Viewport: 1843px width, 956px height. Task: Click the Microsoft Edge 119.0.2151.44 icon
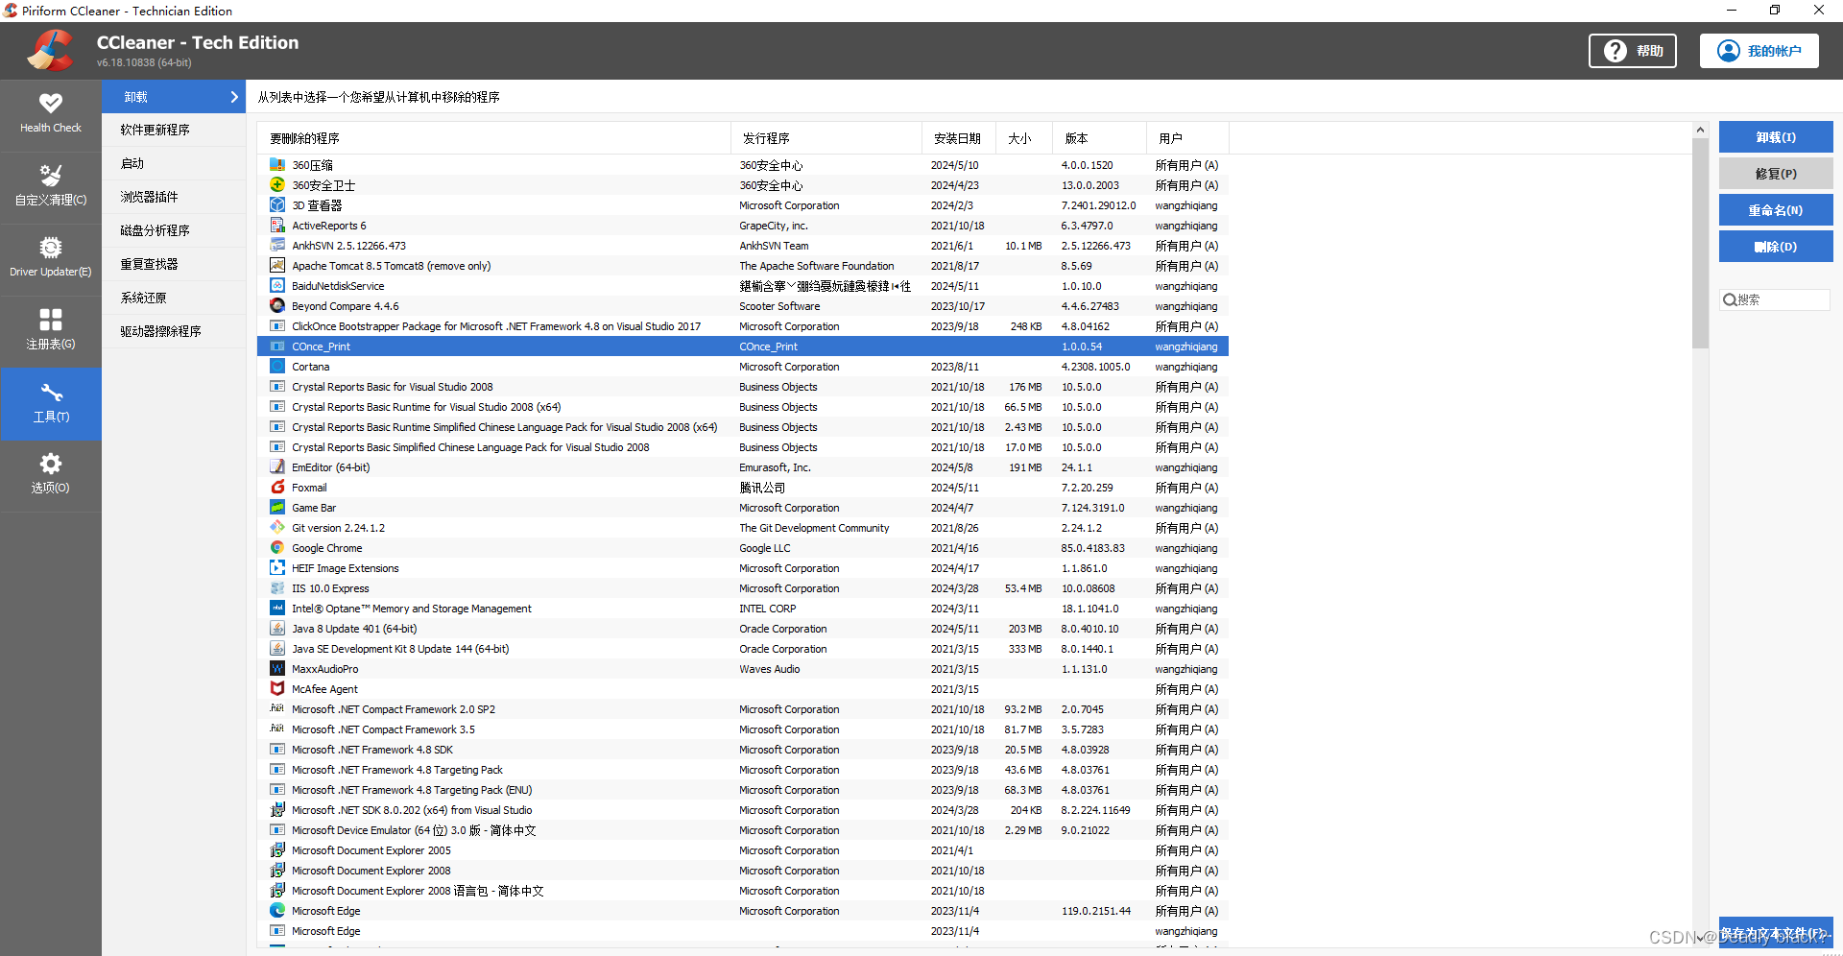(277, 911)
